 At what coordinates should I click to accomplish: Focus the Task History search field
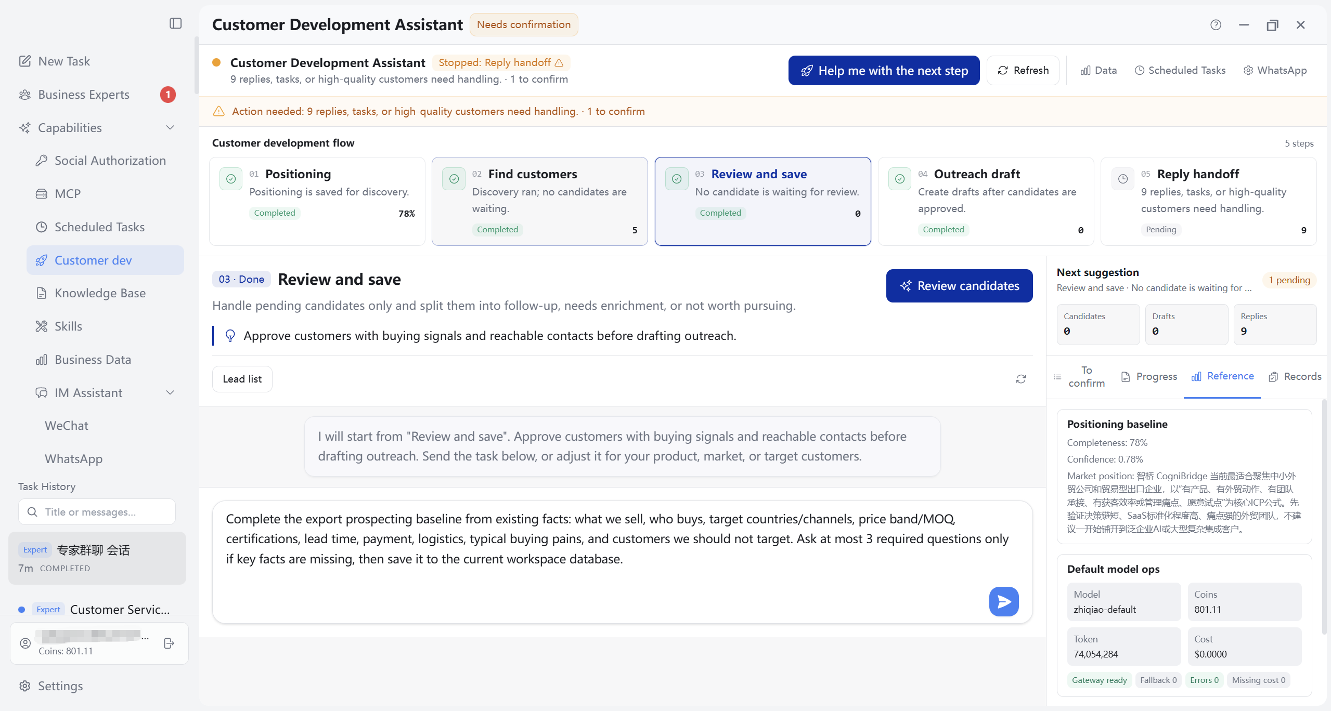97,512
